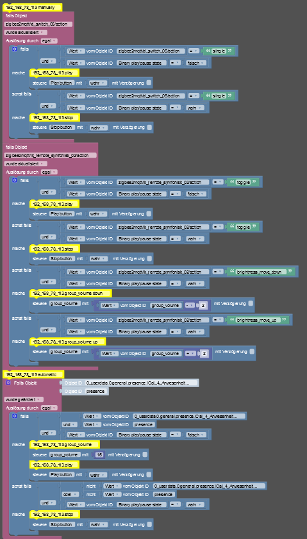Open 'wurde aktualisiert' dropdown under xl_switch_05/action trigger
The image size is (307, 539).
click(26, 32)
